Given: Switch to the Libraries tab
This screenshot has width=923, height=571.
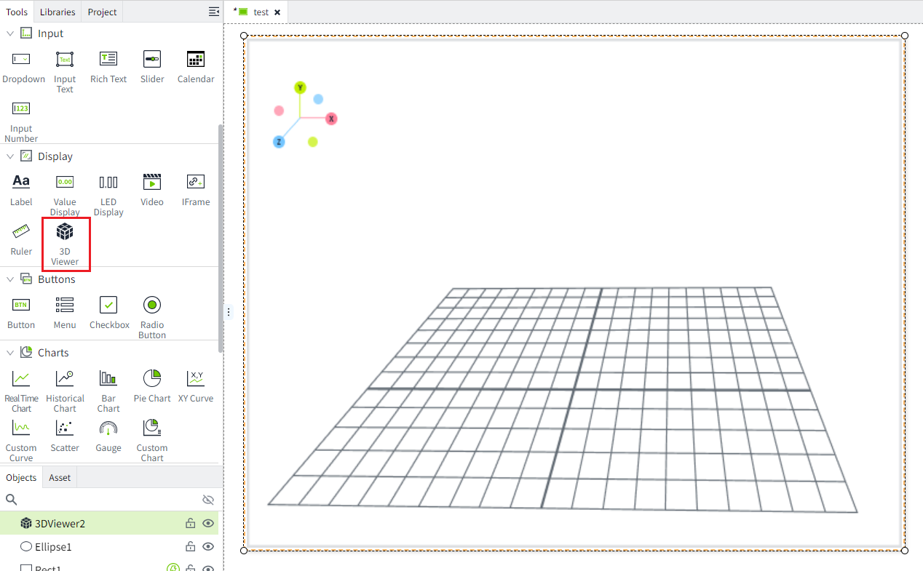Looking at the screenshot, I should point(58,12).
